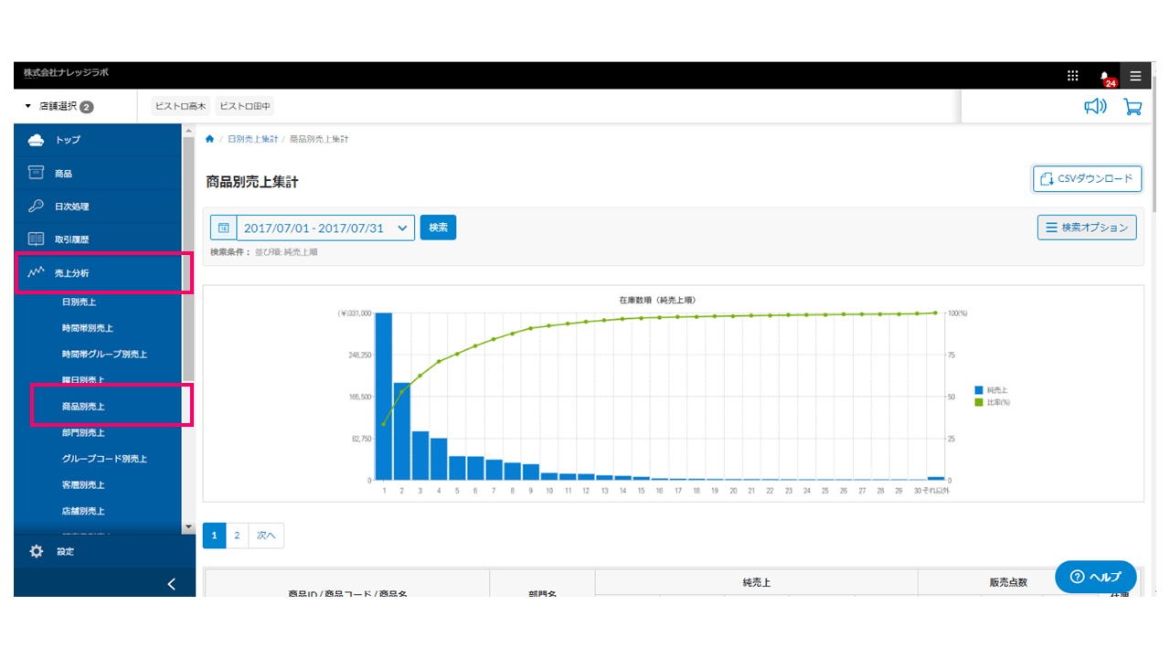Select 店舗別売上 in sidebar

click(x=83, y=511)
